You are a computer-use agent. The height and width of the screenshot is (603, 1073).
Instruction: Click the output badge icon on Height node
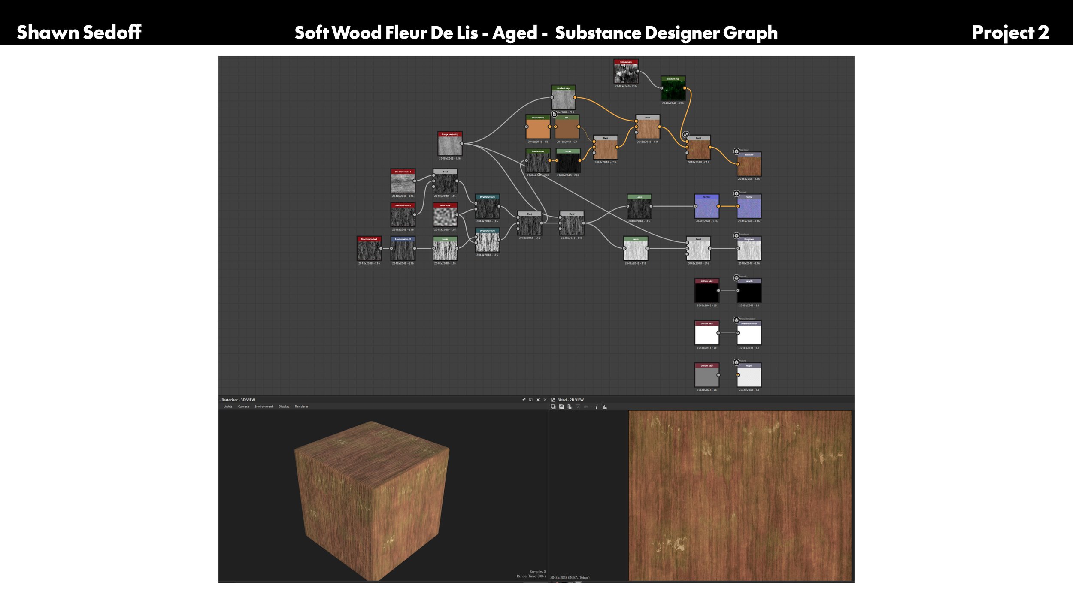(737, 362)
